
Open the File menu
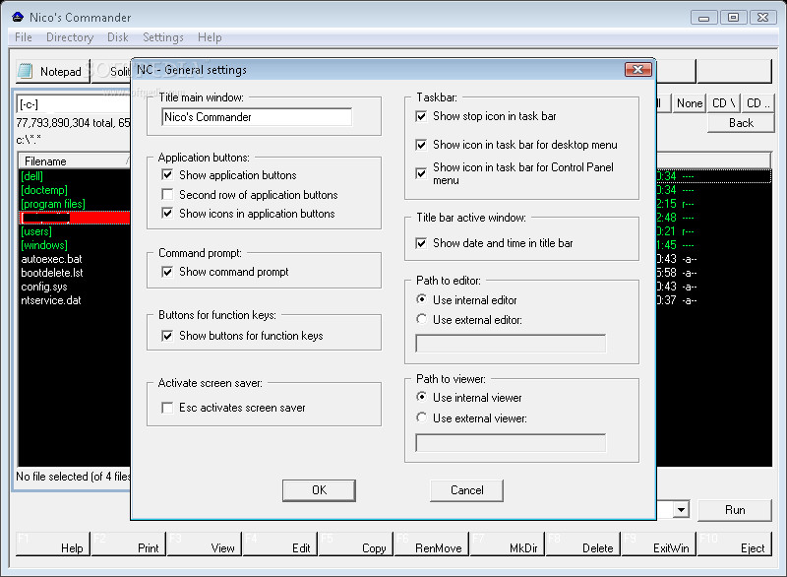click(x=23, y=37)
